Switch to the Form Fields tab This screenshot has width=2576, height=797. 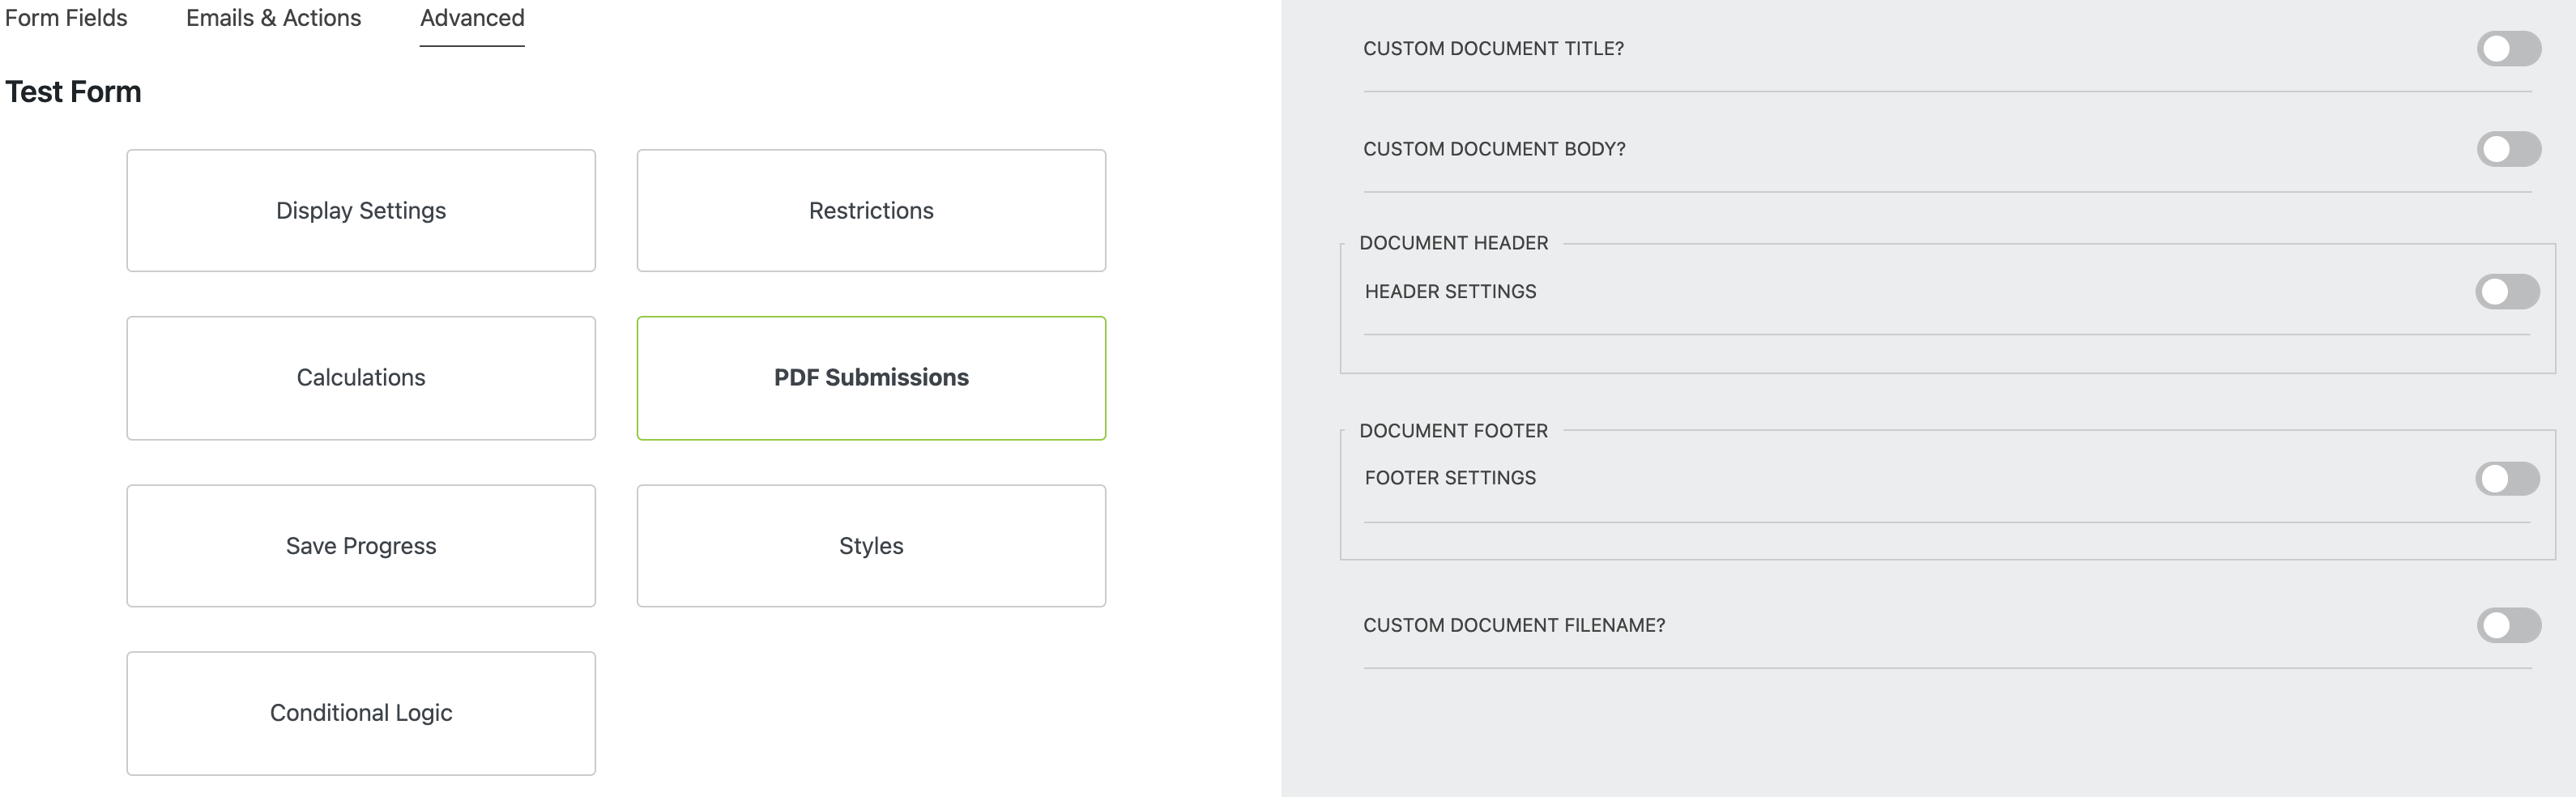click(66, 17)
